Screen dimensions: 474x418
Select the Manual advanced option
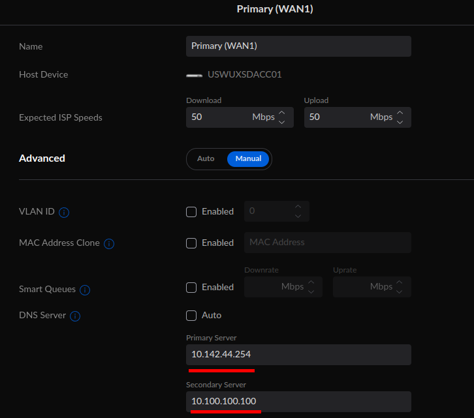pyautogui.click(x=248, y=158)
